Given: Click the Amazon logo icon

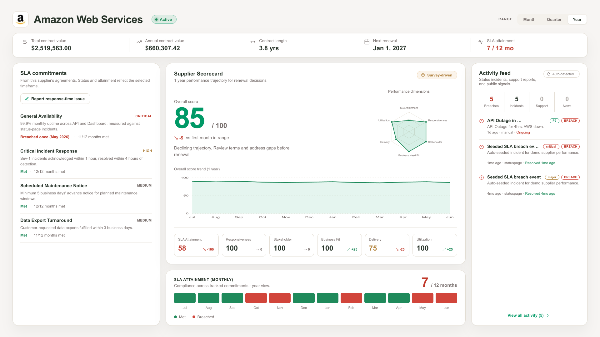Looking at the screenshot, I should click(x=21, y=19).
